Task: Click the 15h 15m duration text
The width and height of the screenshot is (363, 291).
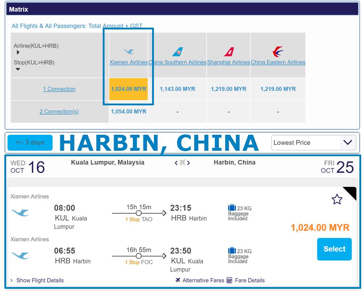Action: tap(139, 207)
